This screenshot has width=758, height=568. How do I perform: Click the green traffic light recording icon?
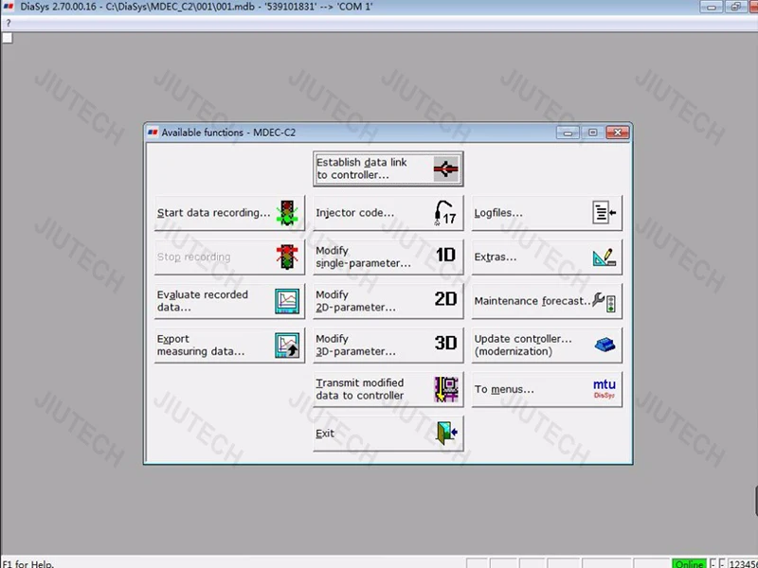[x=286, y=213]
